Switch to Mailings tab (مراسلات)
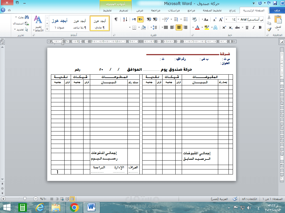The width and height of the screenshot is (285, 213). [174, 10]
